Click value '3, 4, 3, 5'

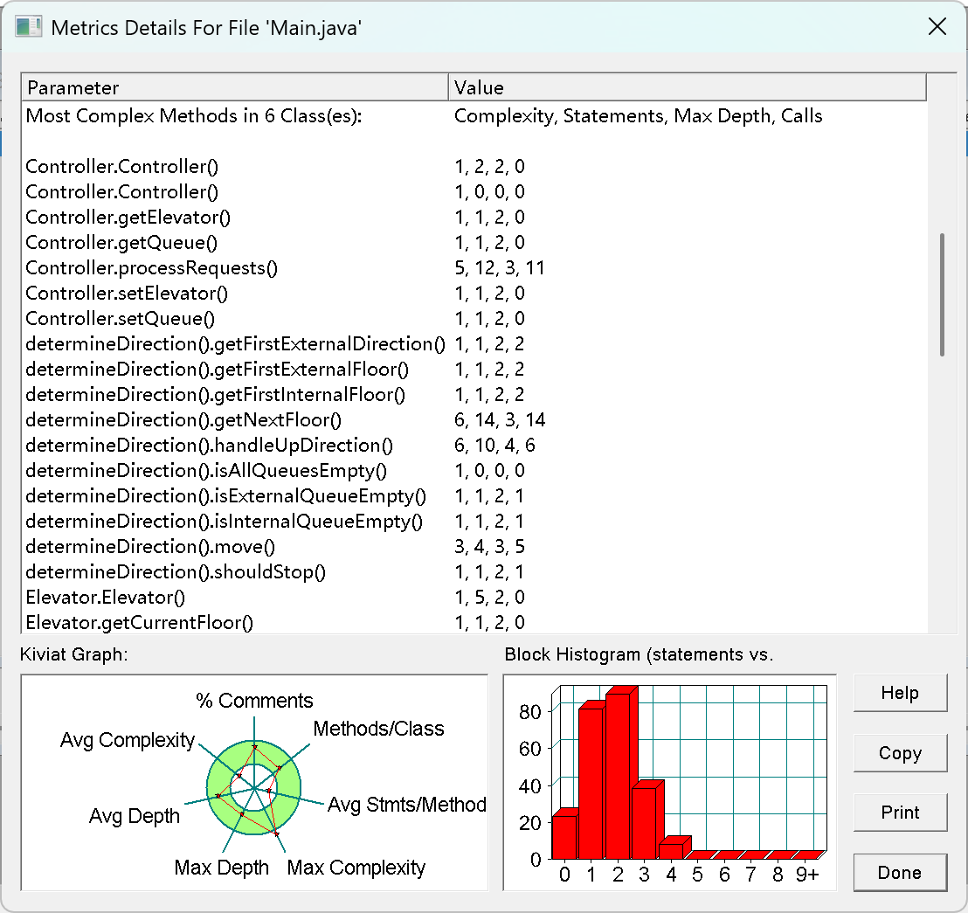click(x=489, y=546)
